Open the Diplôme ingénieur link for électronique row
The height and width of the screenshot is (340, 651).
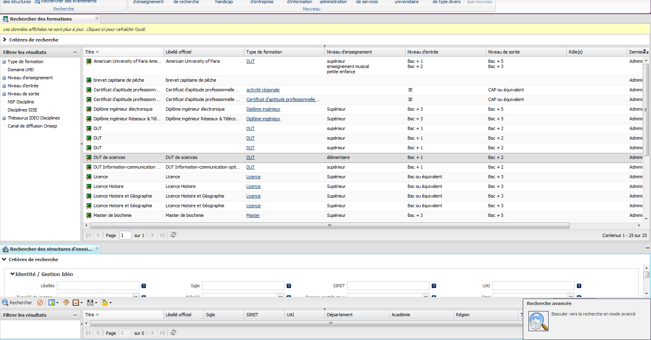[263, 109]
